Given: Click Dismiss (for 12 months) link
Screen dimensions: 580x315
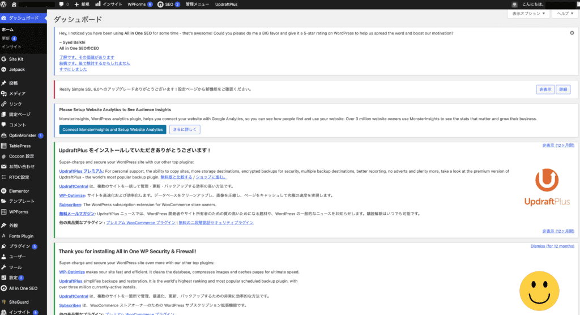Looking at the screenshot, I should [x=552, y=246].
